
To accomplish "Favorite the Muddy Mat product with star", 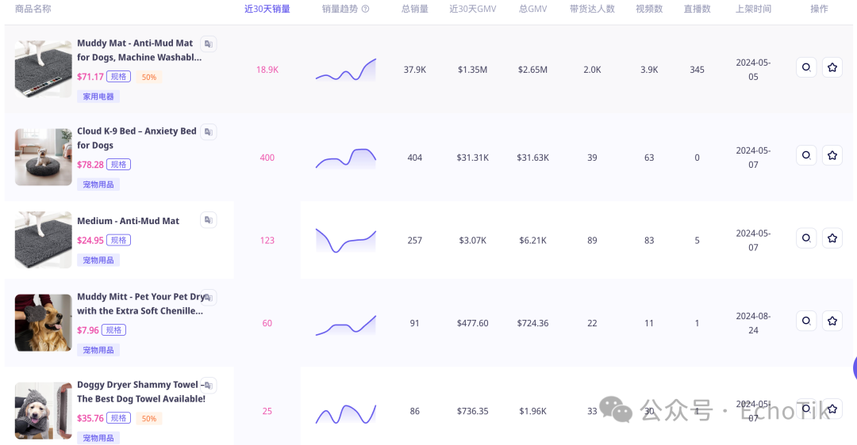I will coord(832,67).
